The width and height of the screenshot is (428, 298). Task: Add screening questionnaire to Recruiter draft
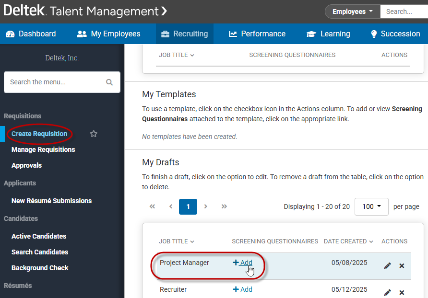point(242,289)
